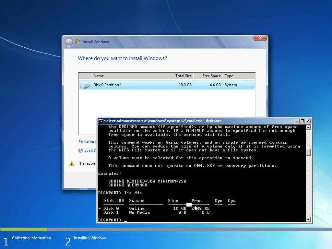Click the Collecting information progress bar
The image size is (332, 249).
pos(34,229)
